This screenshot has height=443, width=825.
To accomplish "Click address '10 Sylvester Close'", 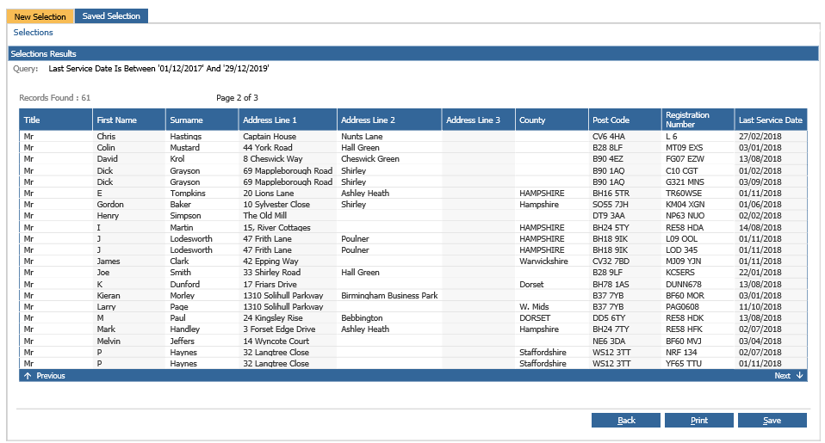I will coord(276,205).
